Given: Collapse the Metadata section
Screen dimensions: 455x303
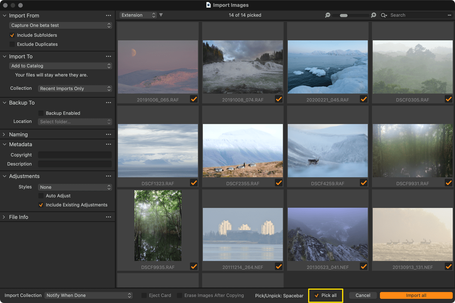Looking at the screenshot, I should (x=4, y=144).
